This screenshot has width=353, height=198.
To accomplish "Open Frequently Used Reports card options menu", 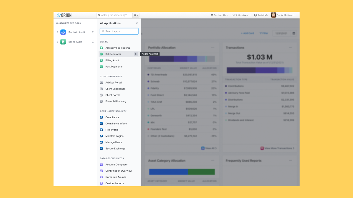I will (290, 160).
